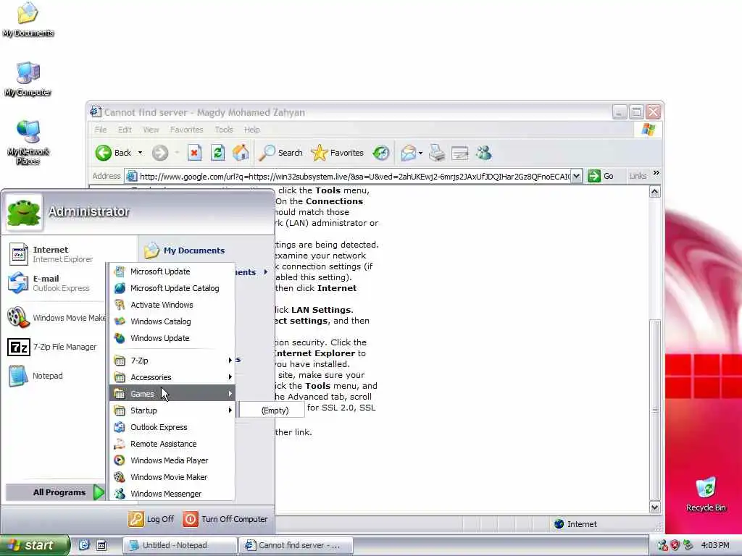Select Windows Movie Maker in All Programs

pos(173,477)
